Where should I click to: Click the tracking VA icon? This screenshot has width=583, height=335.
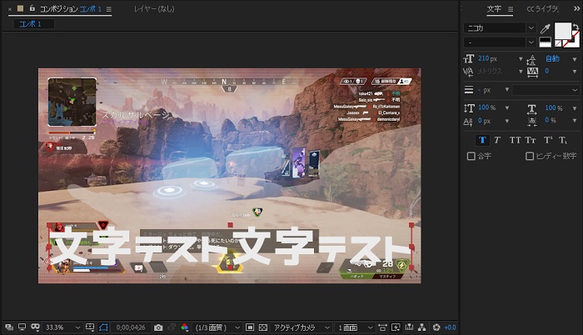pos(532,72)
